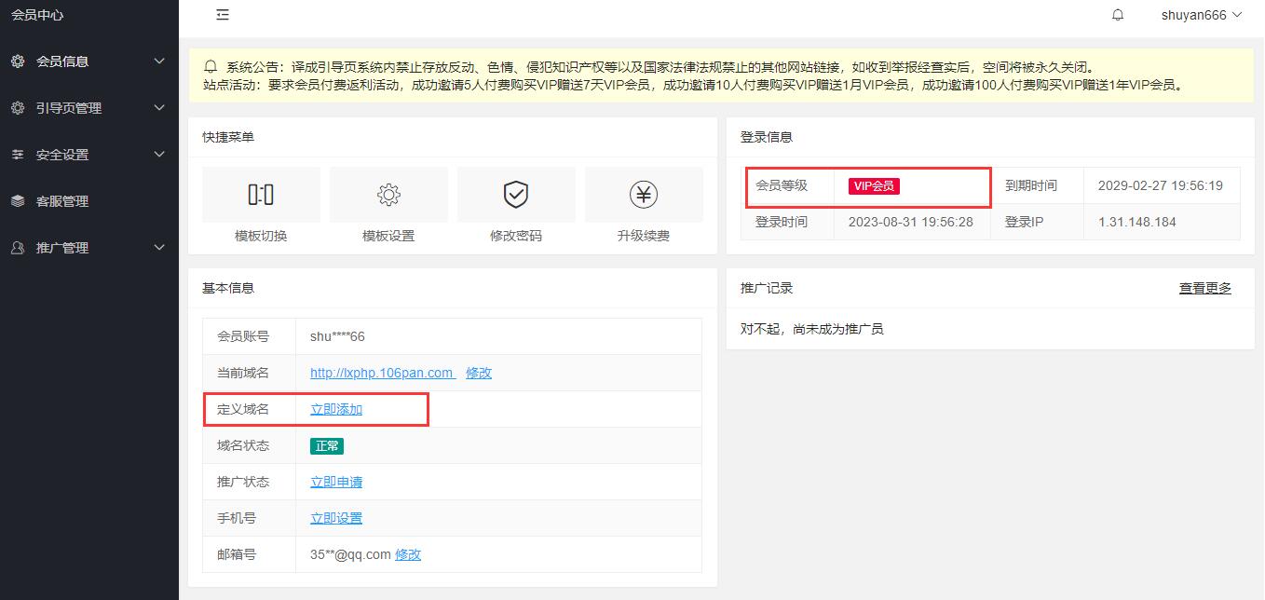Click the 模板切换 template switch icon
Screen dimensions: 1265x600
tap(261, 195)
